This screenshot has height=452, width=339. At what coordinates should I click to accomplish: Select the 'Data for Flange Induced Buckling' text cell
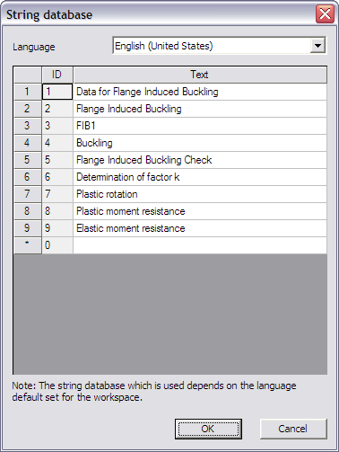200,92
